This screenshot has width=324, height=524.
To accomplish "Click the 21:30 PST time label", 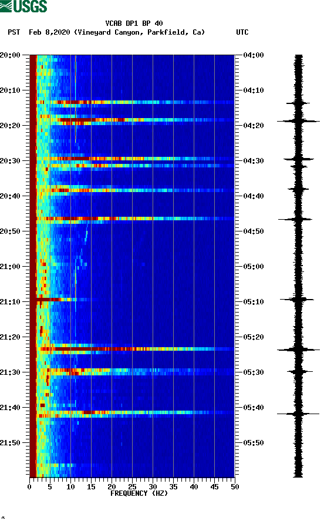I will (x=10, y=372).
